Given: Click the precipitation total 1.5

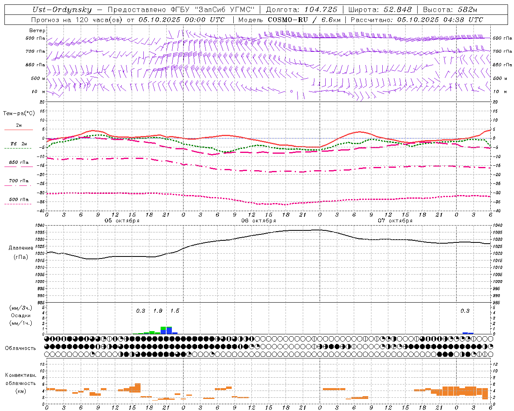Looking at the screenshot, I should (175, 311).
